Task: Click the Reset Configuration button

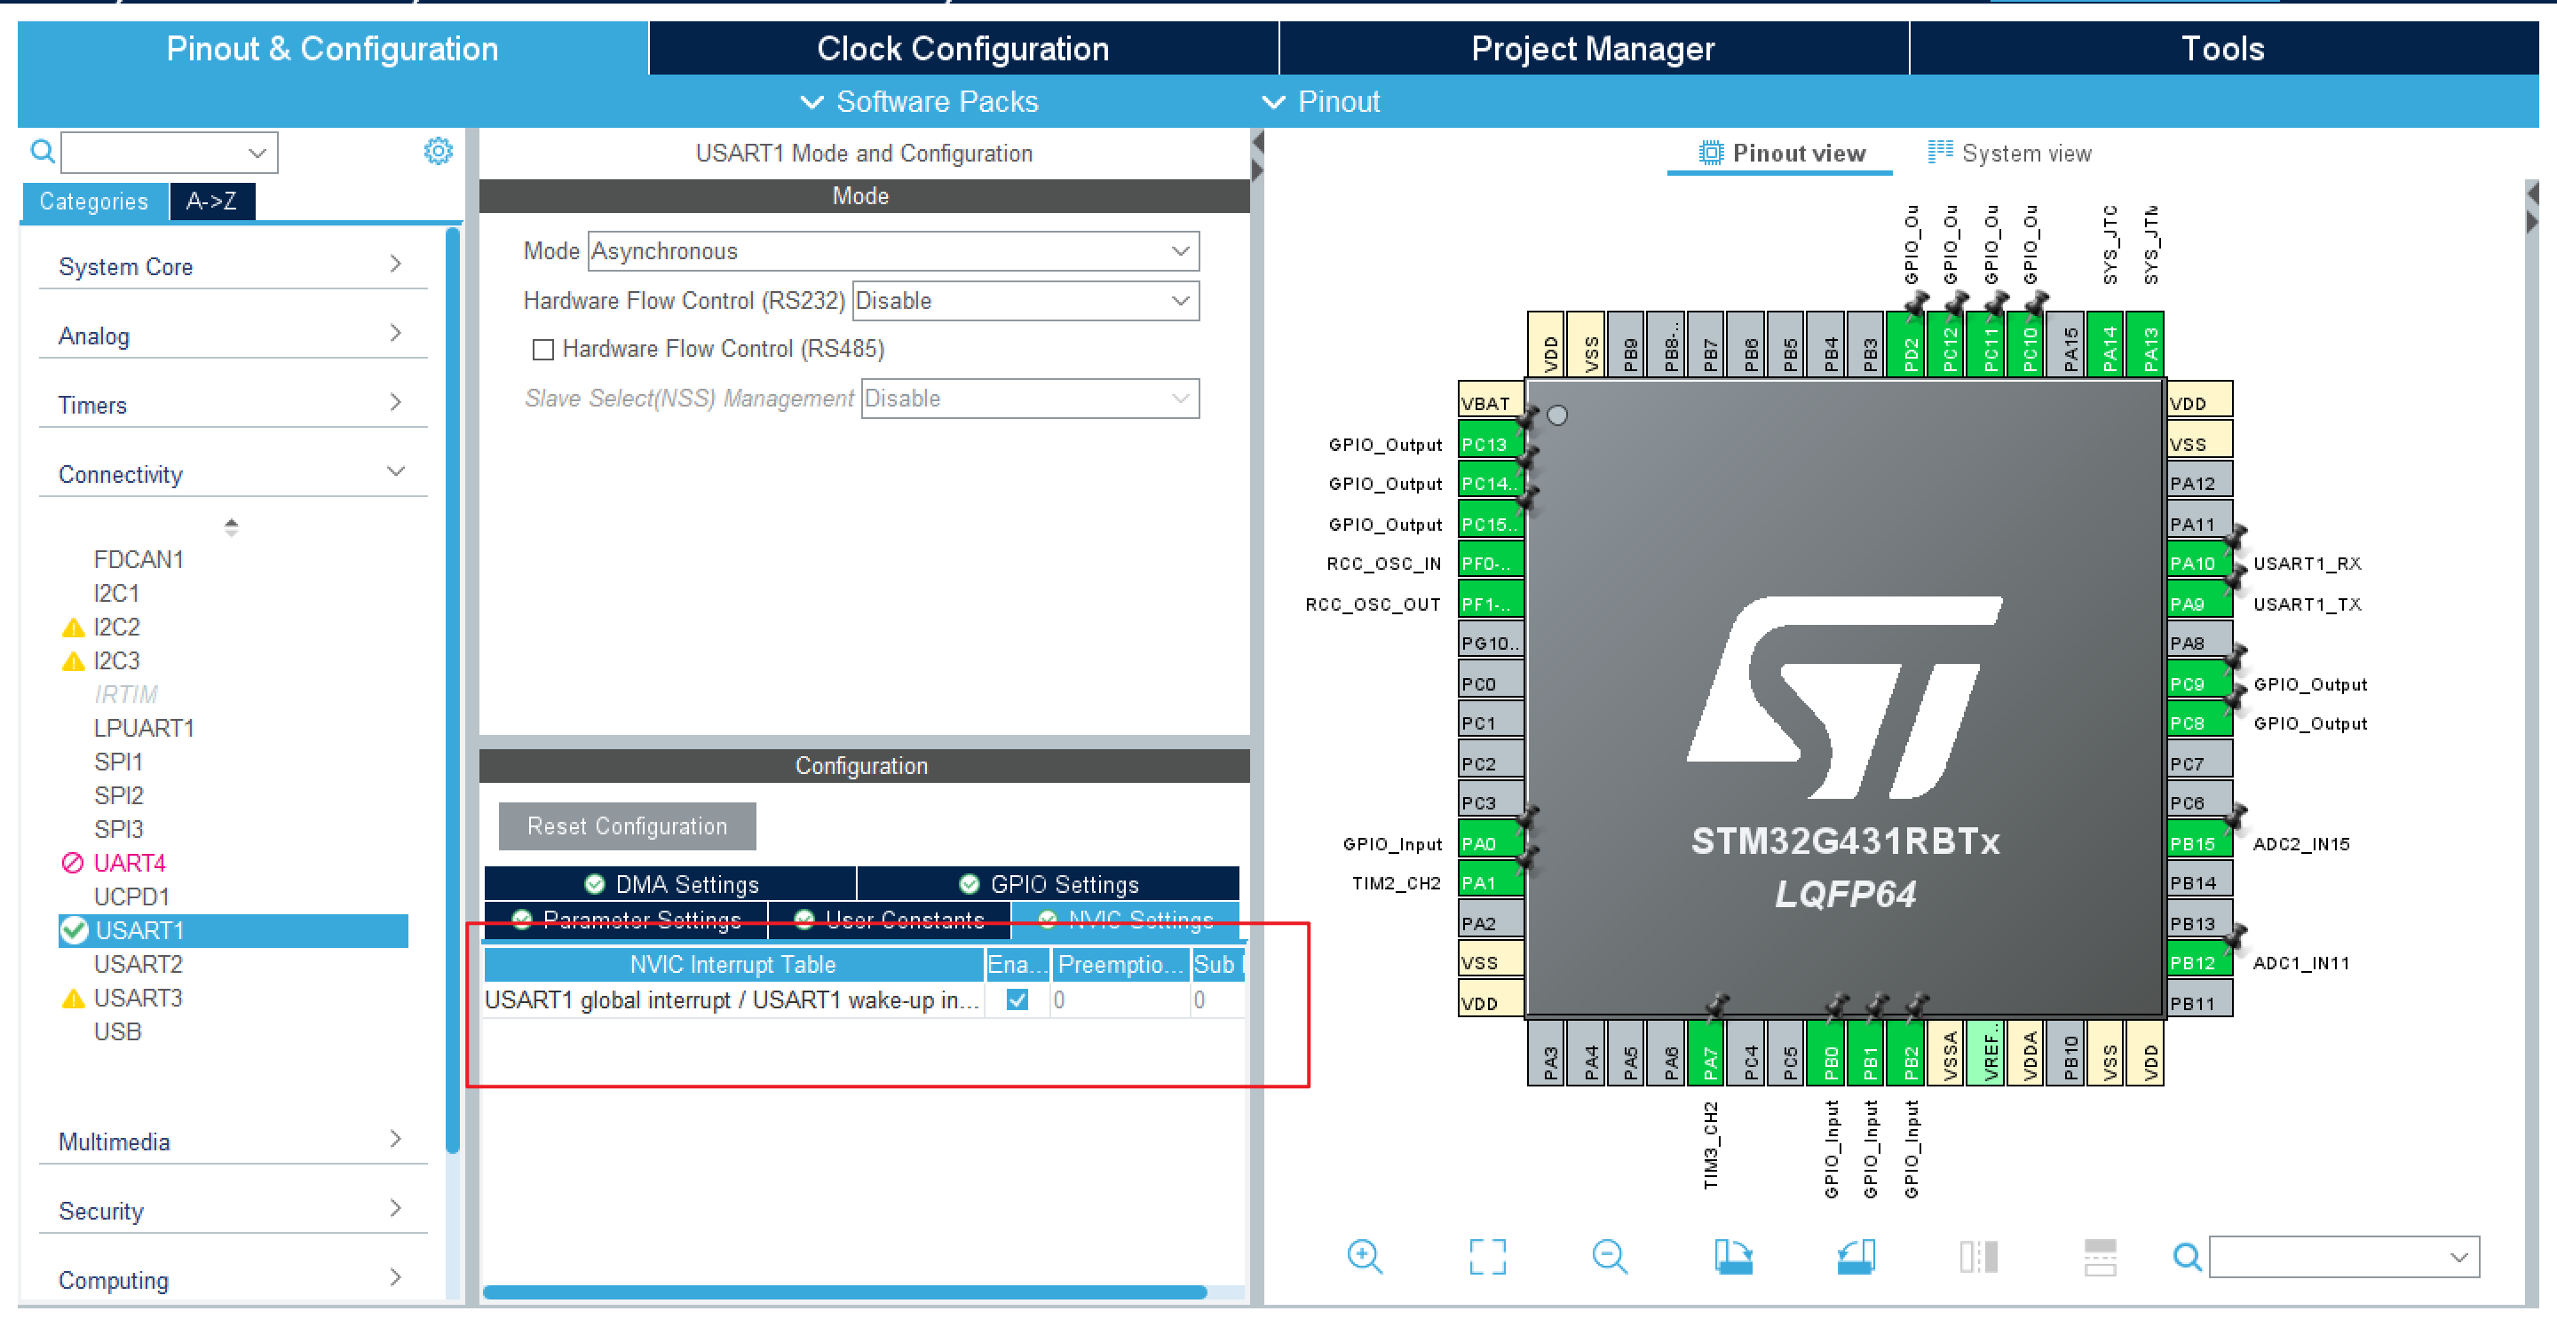Action: click(626, 825)
